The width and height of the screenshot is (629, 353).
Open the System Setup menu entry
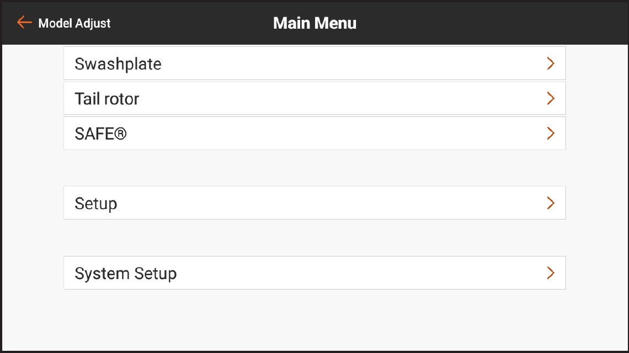coord(314,273)
